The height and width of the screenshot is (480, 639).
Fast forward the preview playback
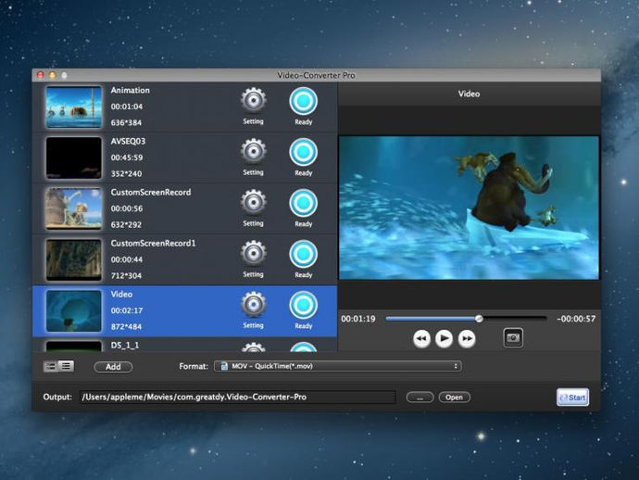(467, 338)
